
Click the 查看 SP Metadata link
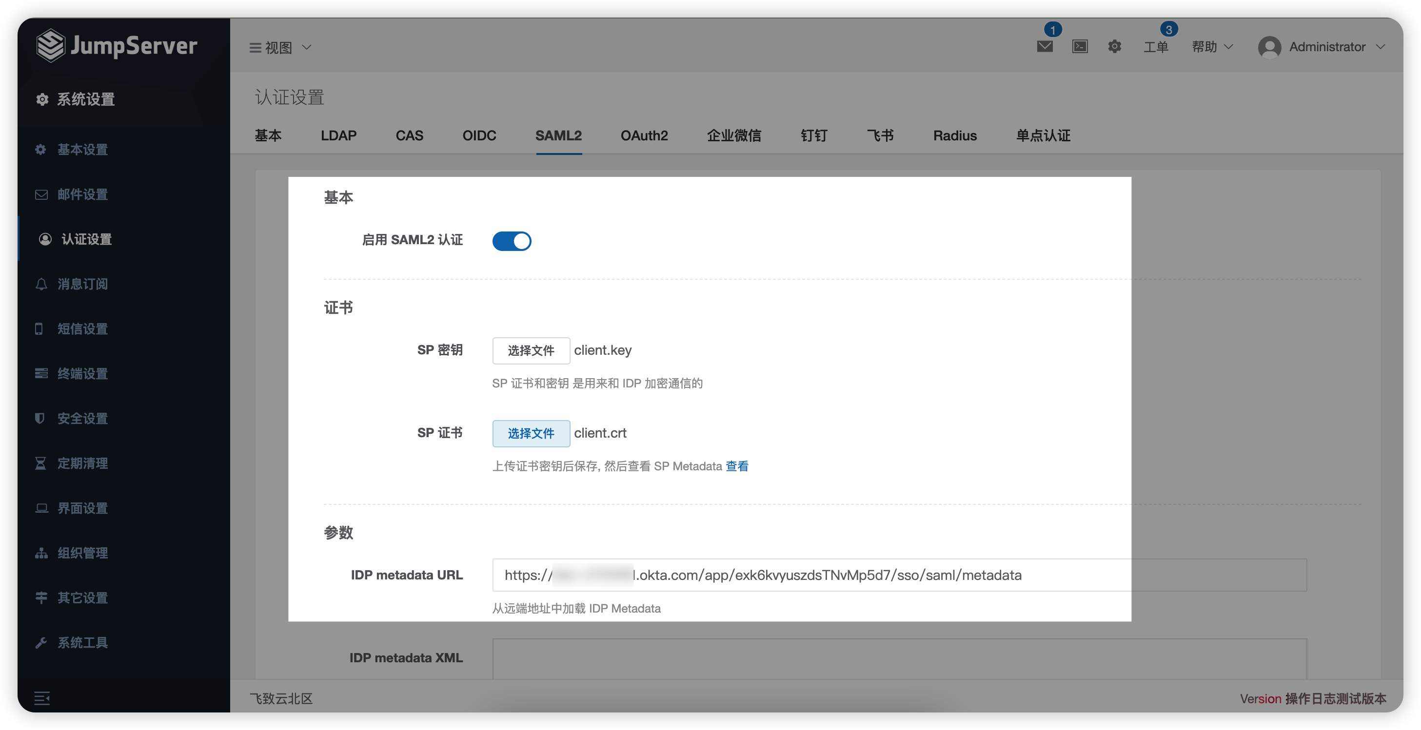coord(736,466)
